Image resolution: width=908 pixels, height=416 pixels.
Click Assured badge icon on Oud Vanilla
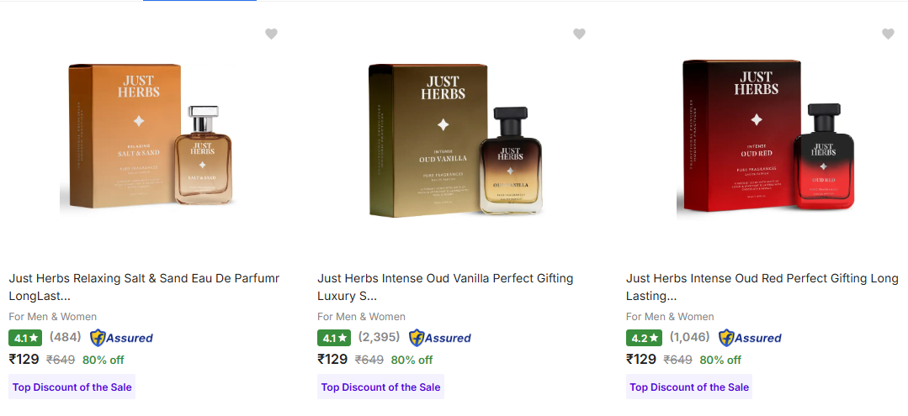440,338
